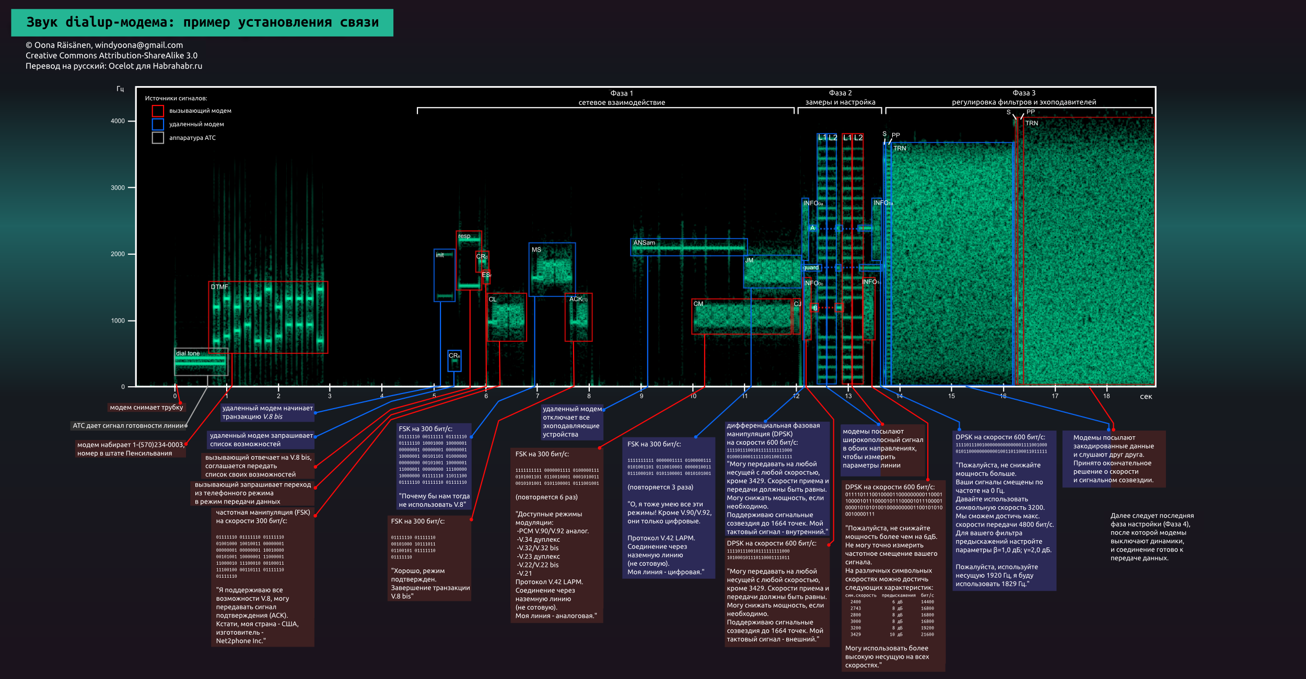1306x679 pixels.
Task: Click the '2000' frequency axis label
Action: click(x=118, y=254)
